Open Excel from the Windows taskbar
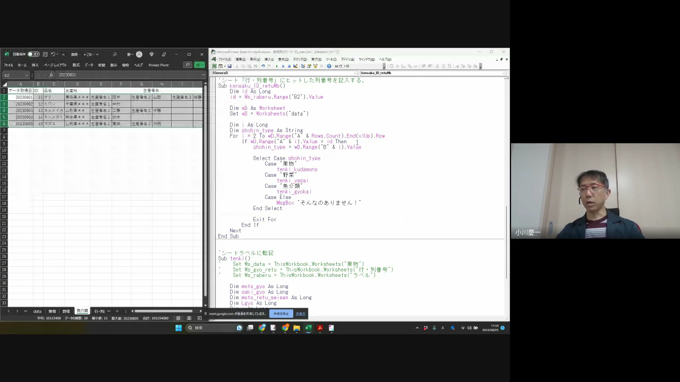The width and height of the screenshot is (680, 382). pyautogui.click(x=308, y=328)
